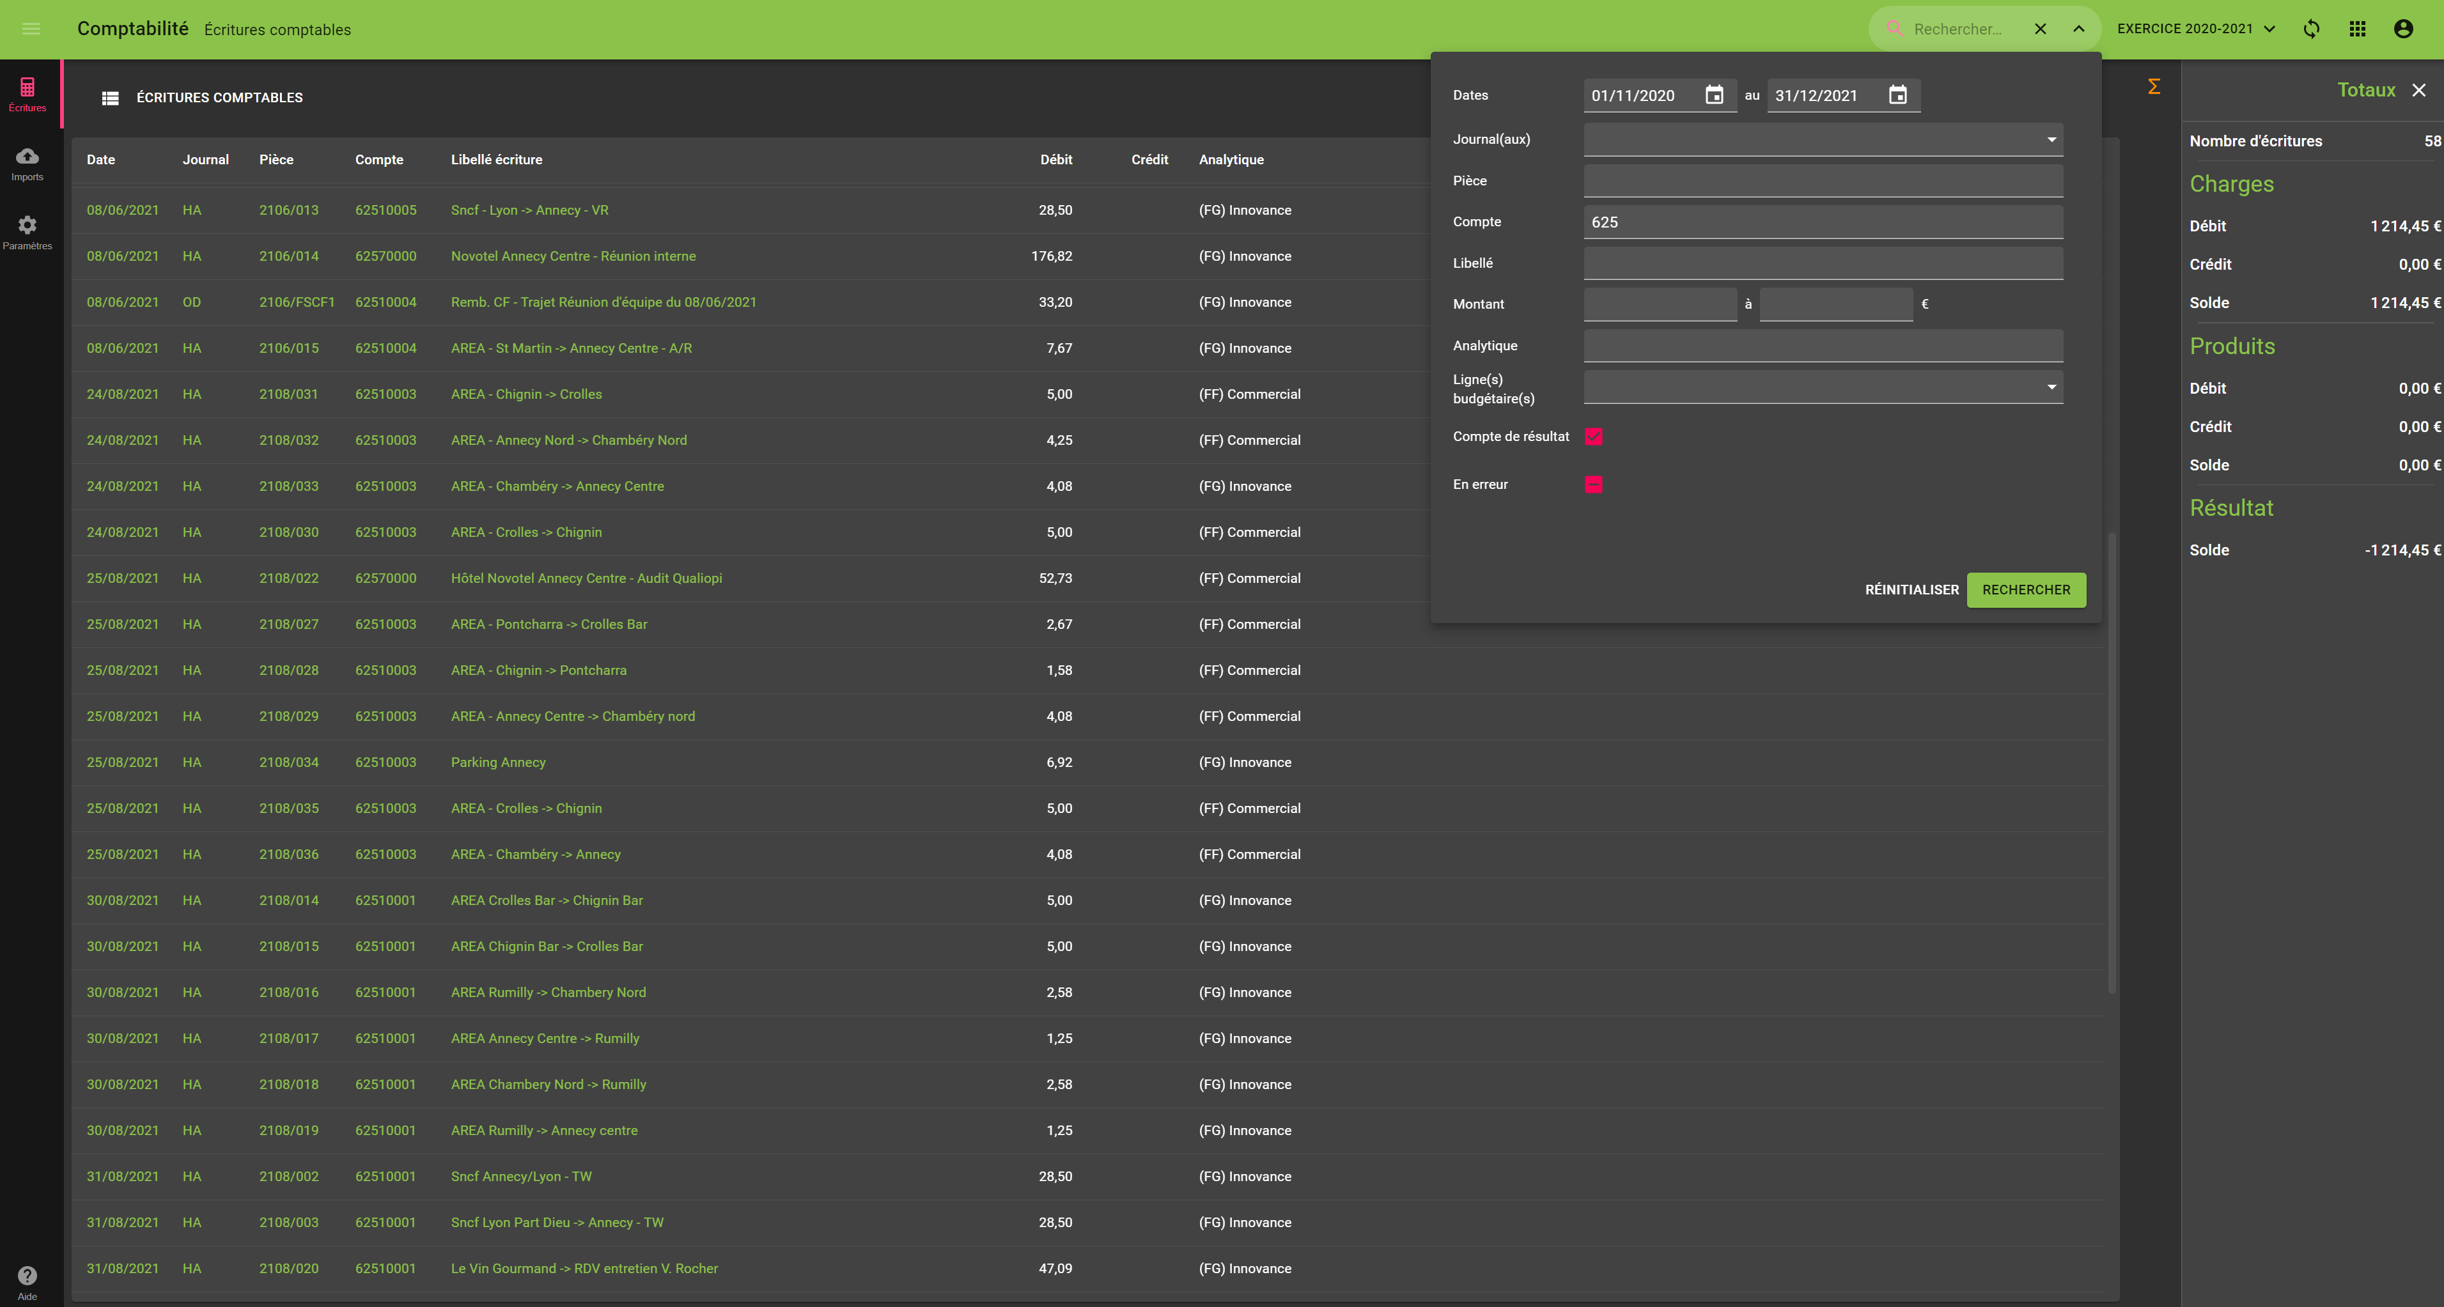Open the user account icon
Screen dimensions: 2444x1307
coord(2403,29)
